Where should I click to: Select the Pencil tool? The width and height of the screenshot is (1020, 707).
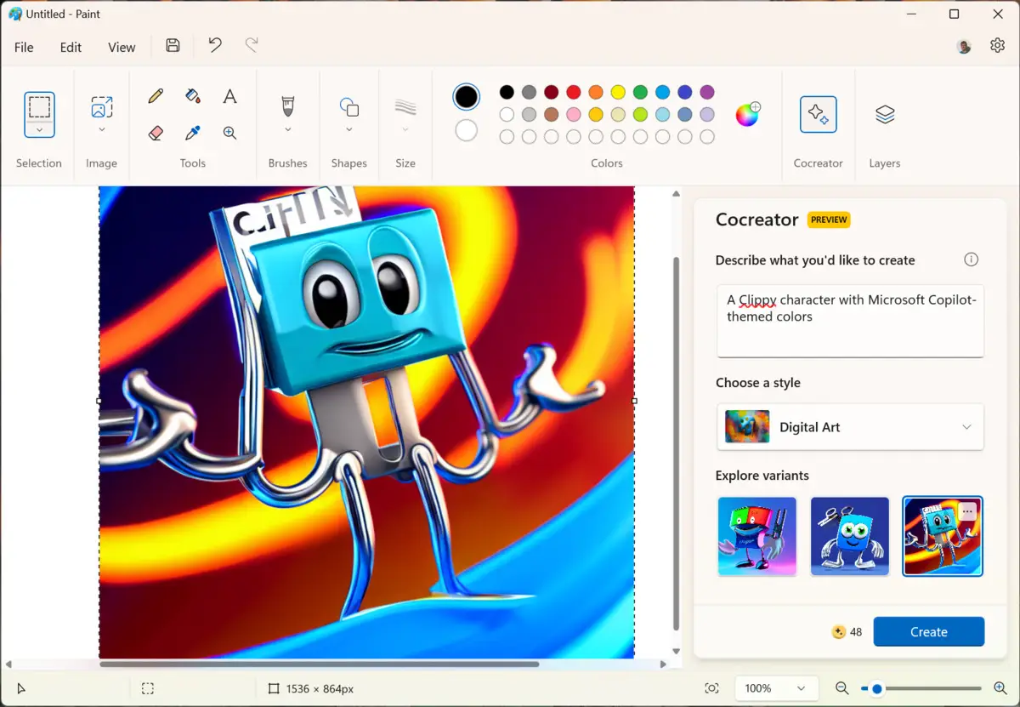(x=156, y=96)
